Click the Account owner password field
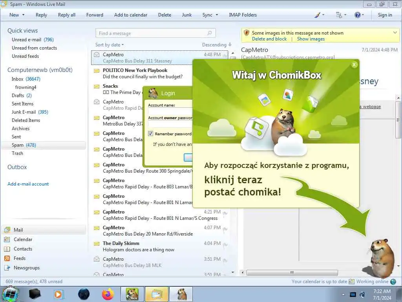The image size is (402, 302). point(170,124)
